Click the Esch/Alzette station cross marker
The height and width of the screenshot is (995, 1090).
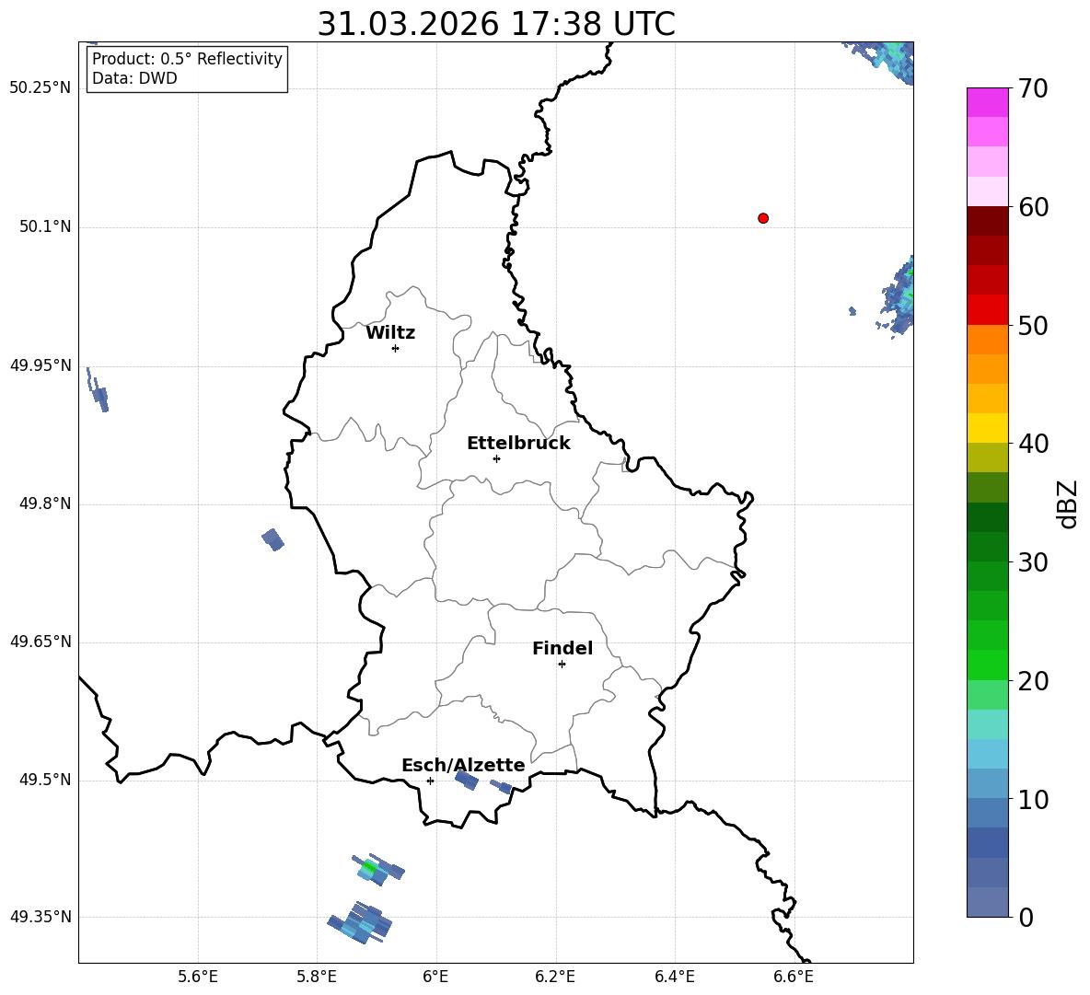pos(430,781)
